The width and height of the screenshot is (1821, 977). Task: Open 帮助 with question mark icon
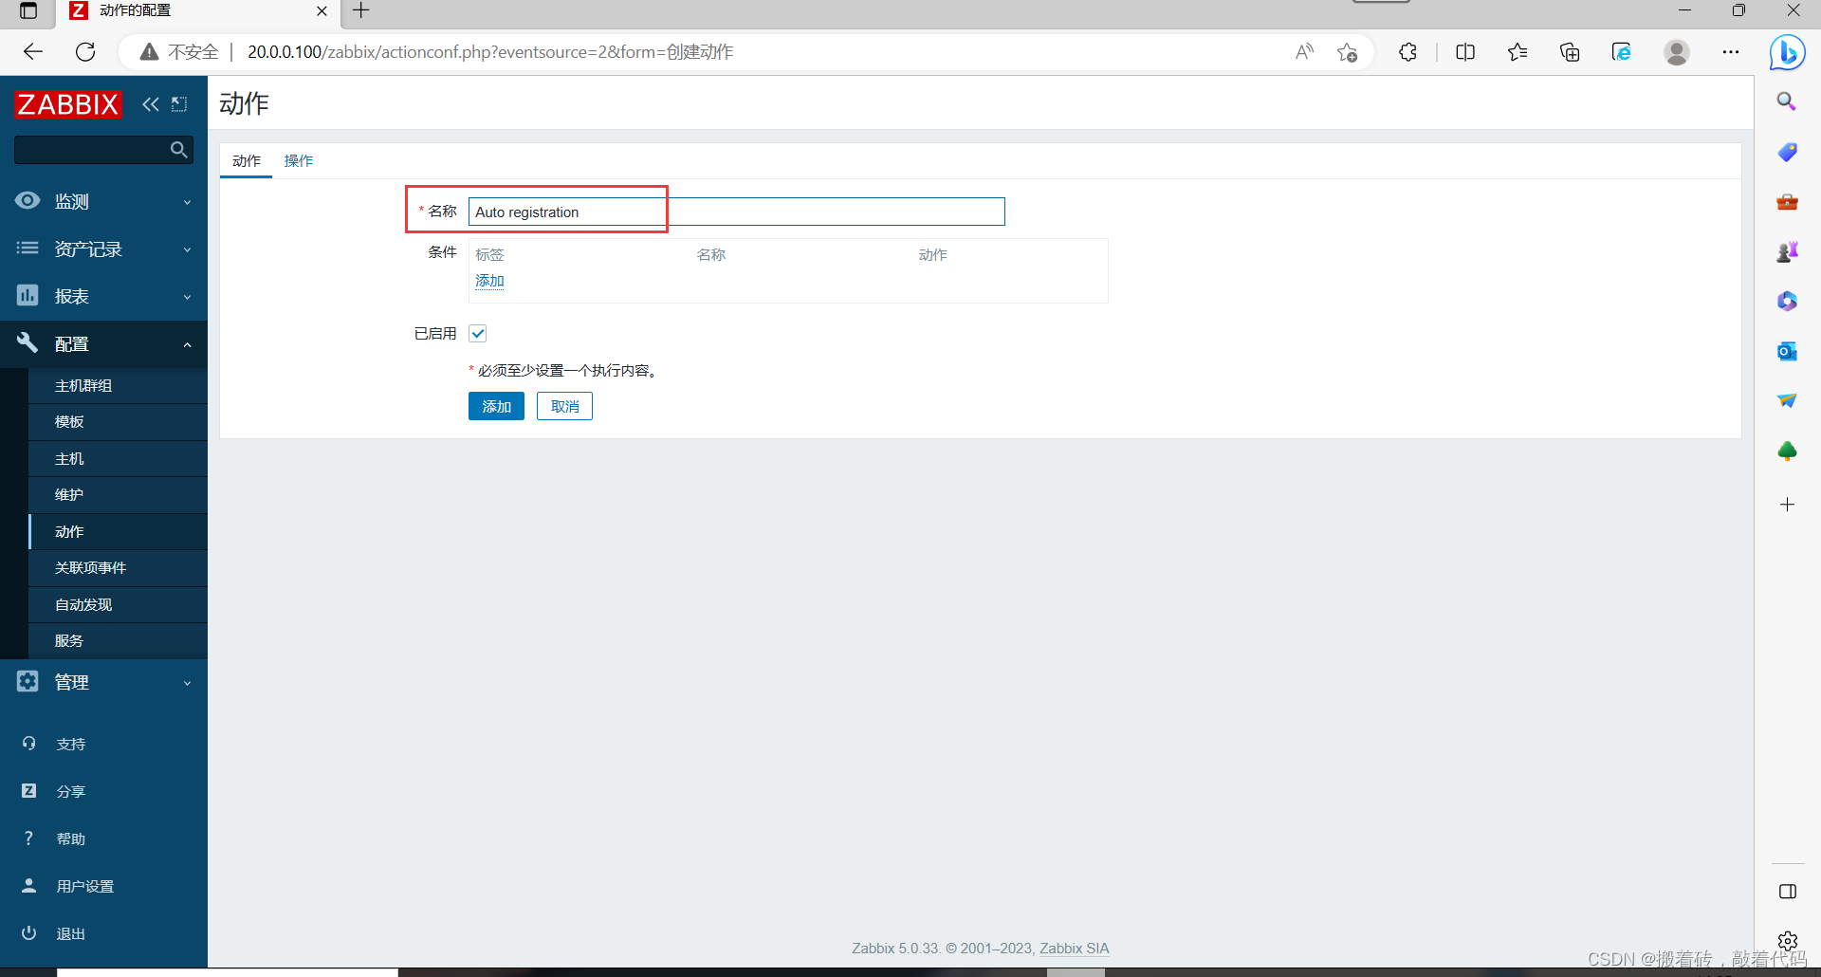pyautogui.click(x=29, y=839)
